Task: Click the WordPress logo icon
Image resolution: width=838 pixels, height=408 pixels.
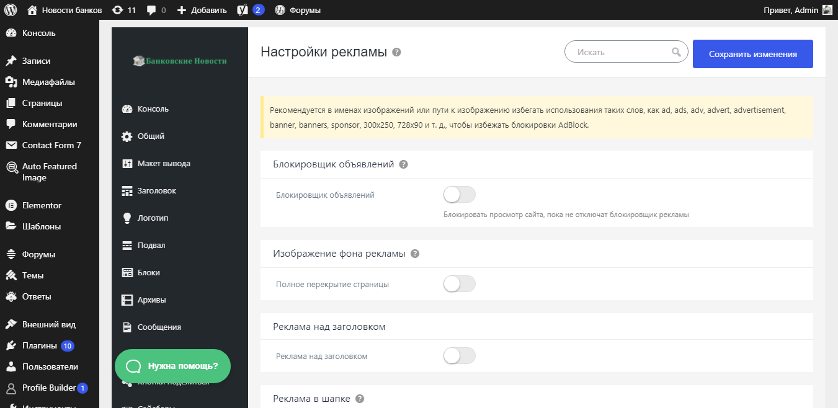Action: click(x=11, y=10)
